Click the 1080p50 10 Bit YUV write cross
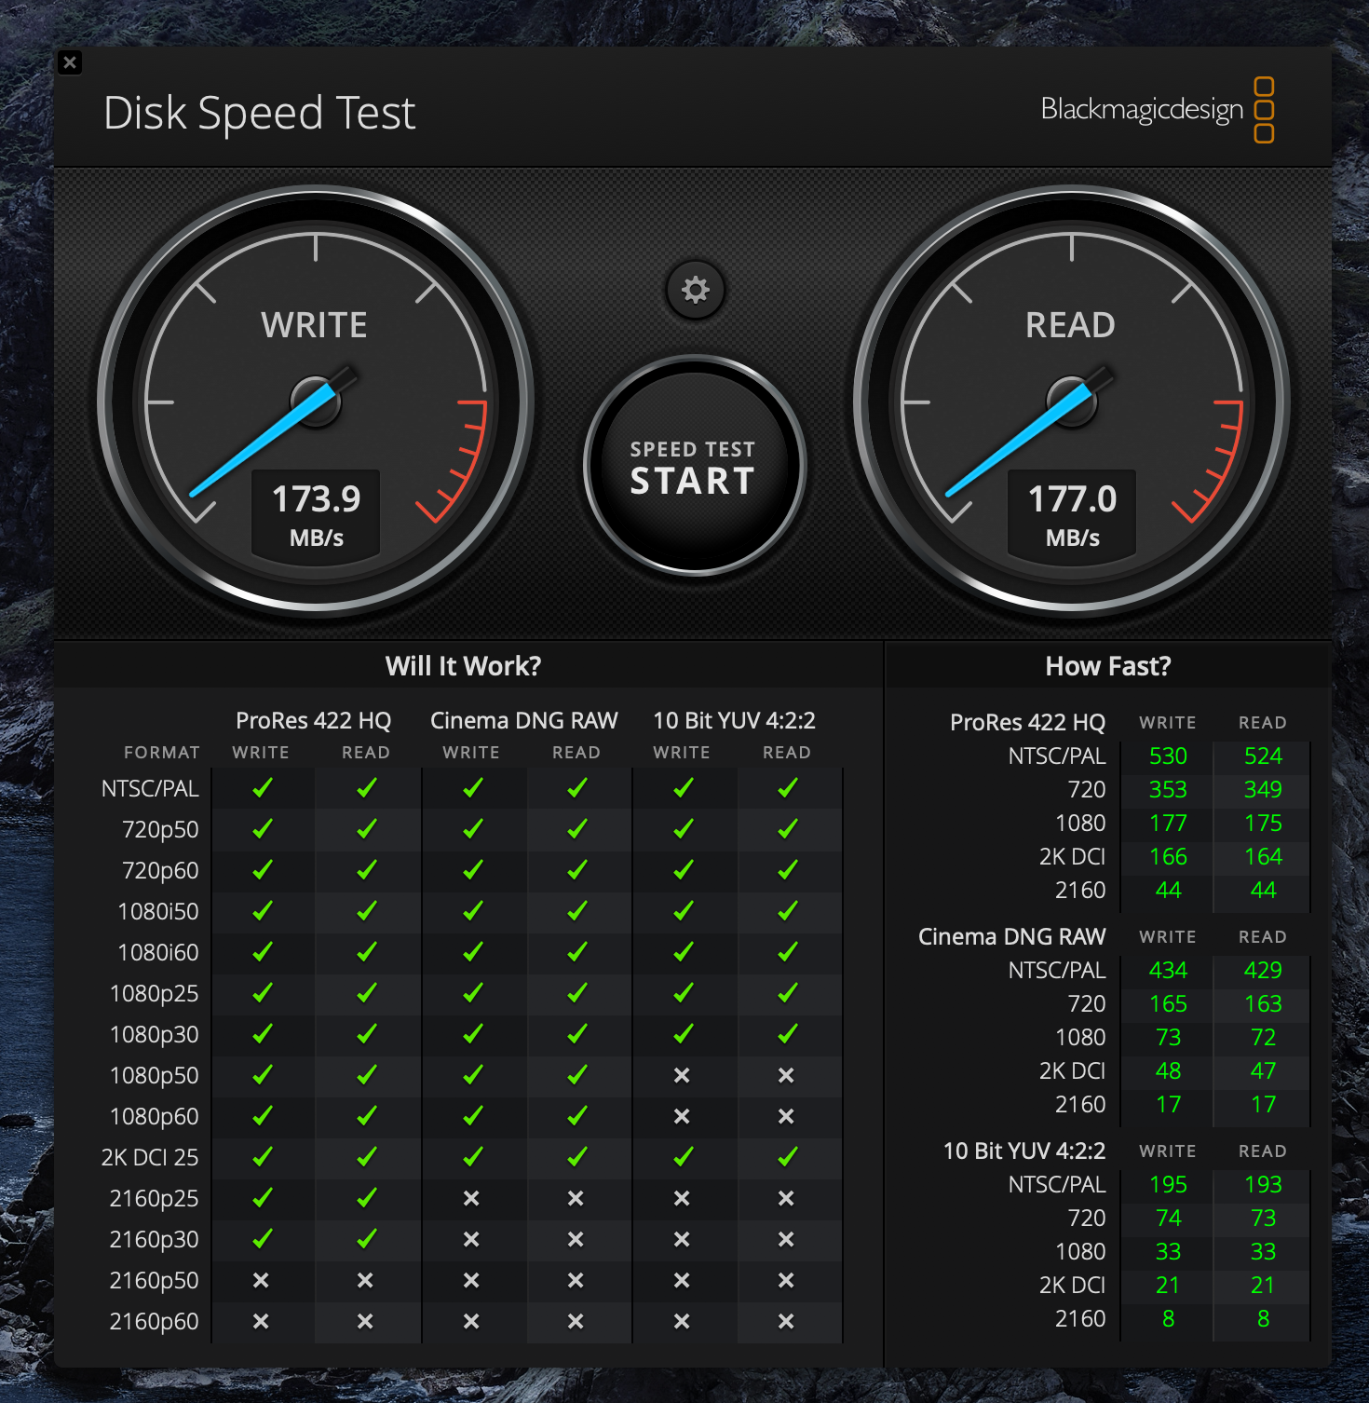The height and width of the screenshot is (1403, 1369). [x=682, y=1075]
